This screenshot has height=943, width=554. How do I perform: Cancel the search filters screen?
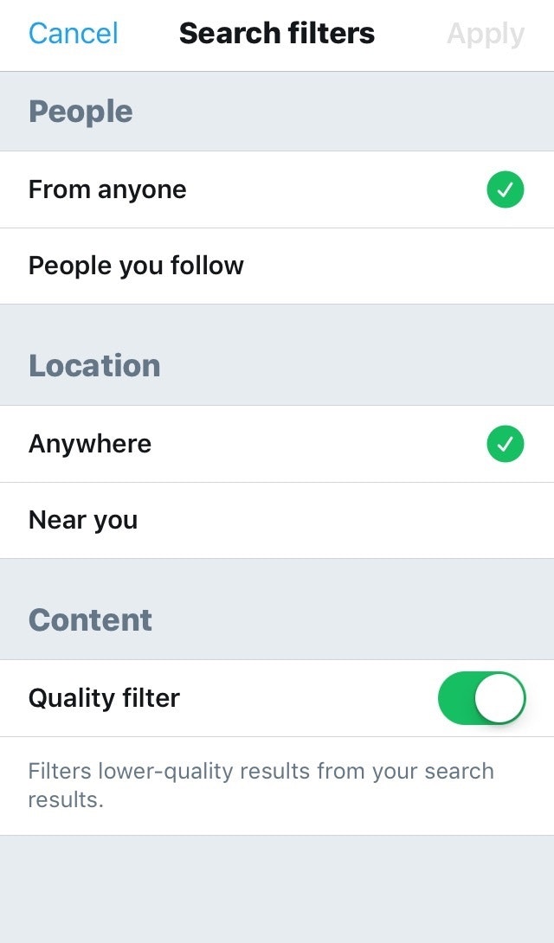click(73, 34)
